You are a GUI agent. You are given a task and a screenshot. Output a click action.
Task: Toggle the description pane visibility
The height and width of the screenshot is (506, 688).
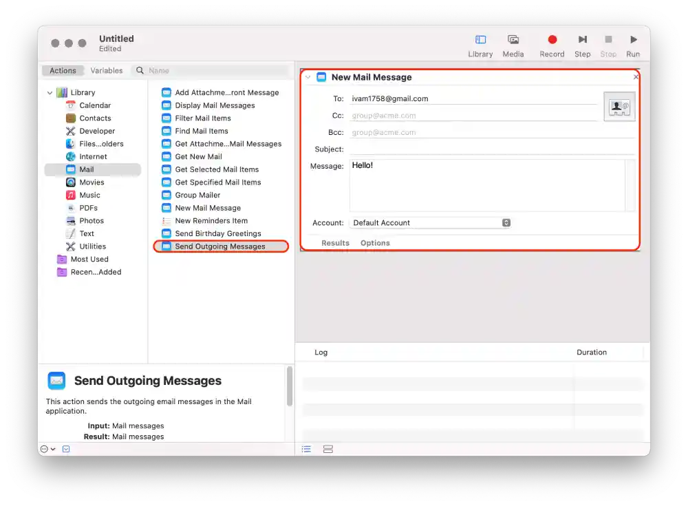click(66, 449)
